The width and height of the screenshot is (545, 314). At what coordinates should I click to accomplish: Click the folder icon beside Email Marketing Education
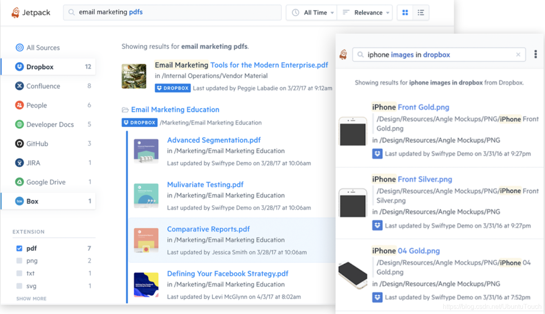(125, 110)
